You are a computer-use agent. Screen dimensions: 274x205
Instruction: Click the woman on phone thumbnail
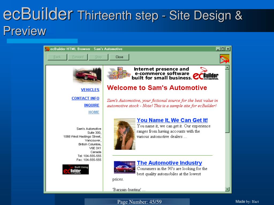[x=125, y=134]
